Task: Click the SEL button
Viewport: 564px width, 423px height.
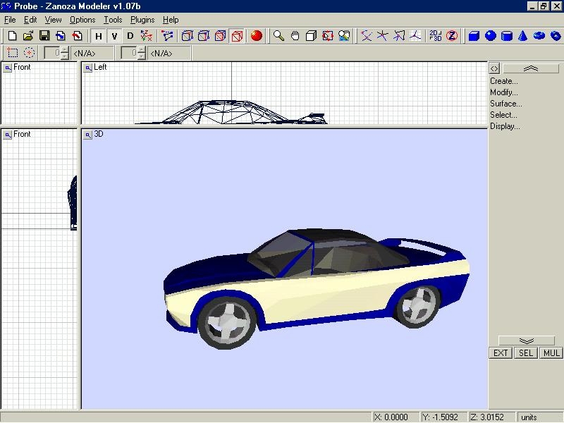Action: click(x=525, y=353)
